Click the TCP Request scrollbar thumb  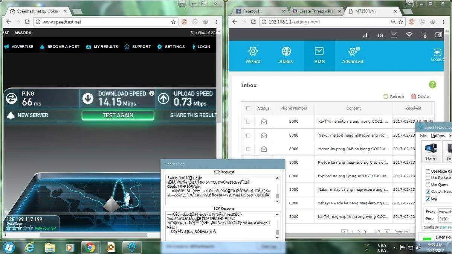pyautogui.click(x=278, y=196)
